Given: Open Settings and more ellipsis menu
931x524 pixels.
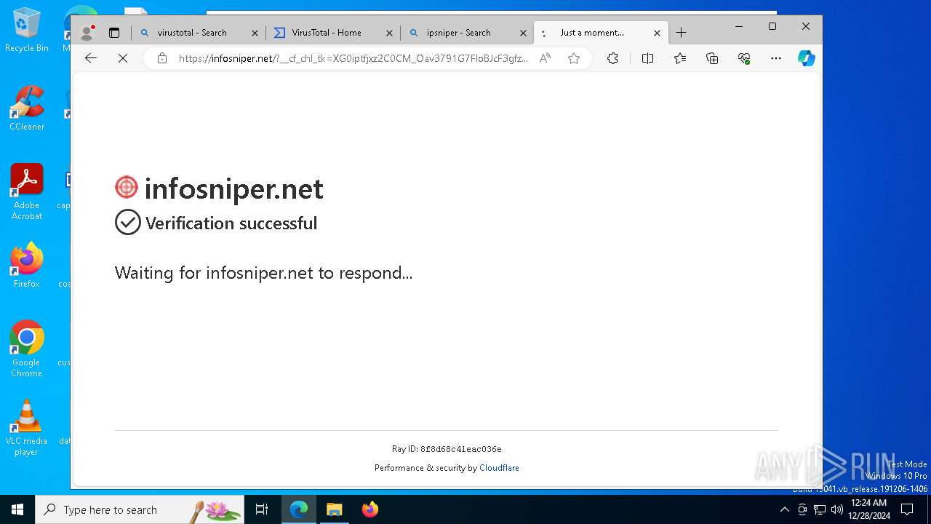Looking at the screenshot, I should tap(776, 58).
